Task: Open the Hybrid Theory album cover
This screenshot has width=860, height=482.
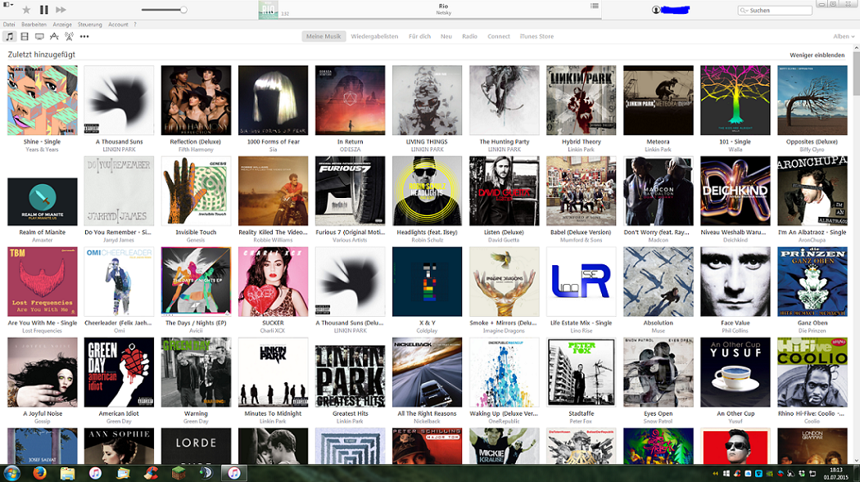Action: click(582, 100)
